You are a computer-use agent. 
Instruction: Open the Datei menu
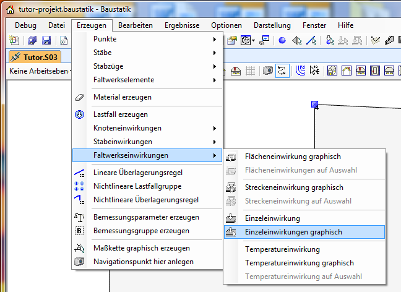coord(56,25)
